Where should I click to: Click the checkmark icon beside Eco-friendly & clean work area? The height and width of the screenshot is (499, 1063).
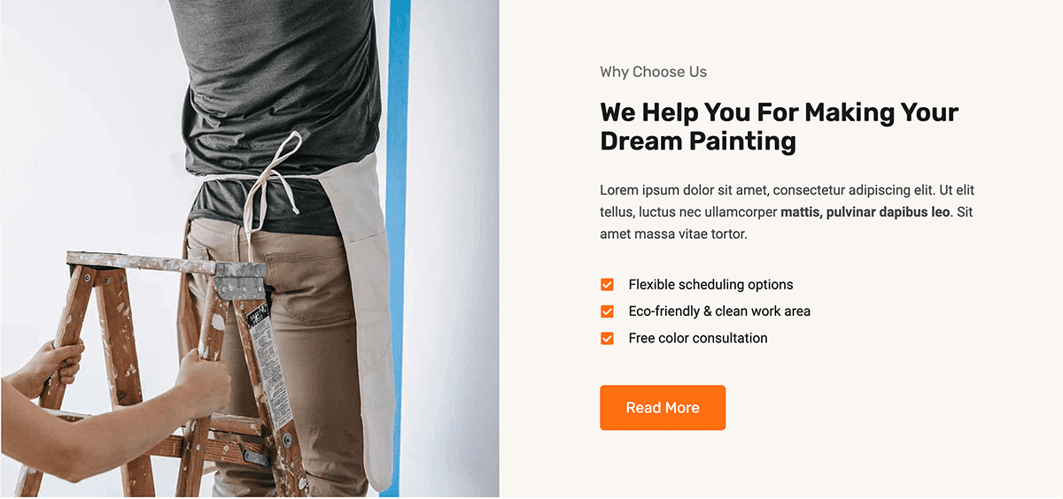(607, 311)
